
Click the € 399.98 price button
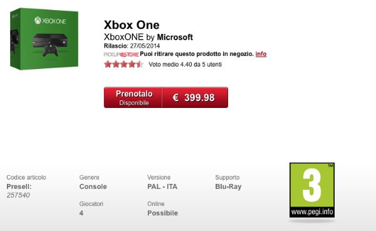click(x=195, y=97)
